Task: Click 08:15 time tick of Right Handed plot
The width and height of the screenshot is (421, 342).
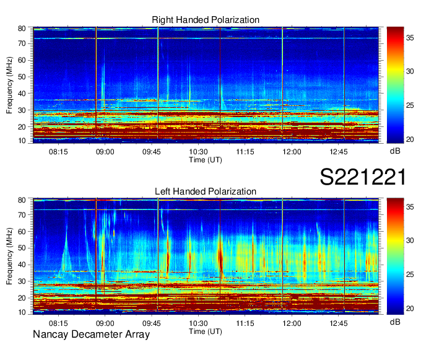Action: point(58,152)
